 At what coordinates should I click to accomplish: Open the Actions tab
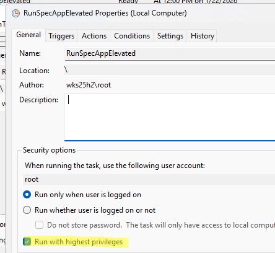(x=94, y=36)
